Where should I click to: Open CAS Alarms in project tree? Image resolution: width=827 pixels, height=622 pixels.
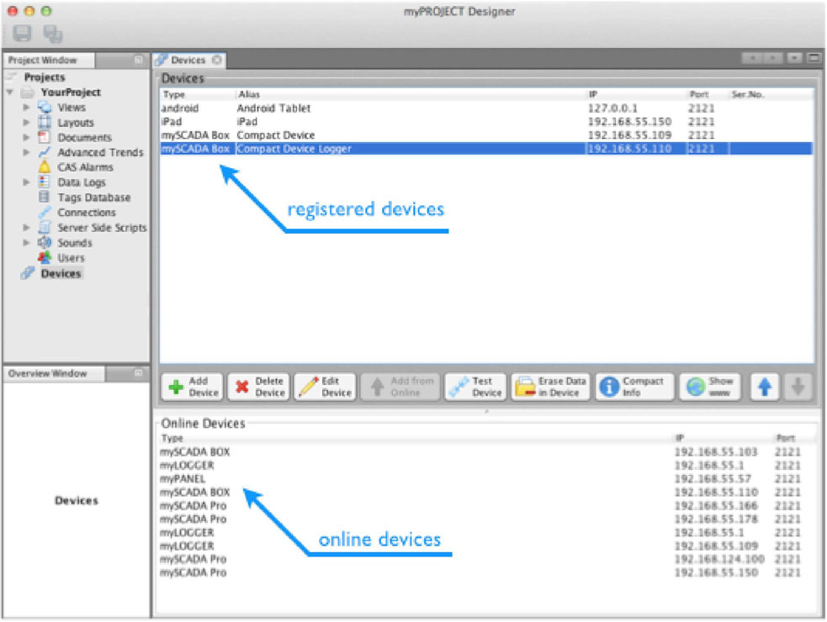[85, 167]
